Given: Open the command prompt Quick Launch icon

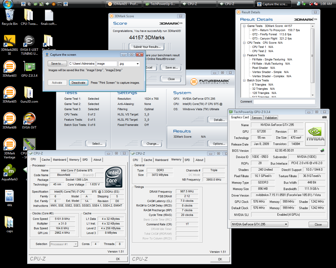Looking at the screenshot, I should click(60, 4).
